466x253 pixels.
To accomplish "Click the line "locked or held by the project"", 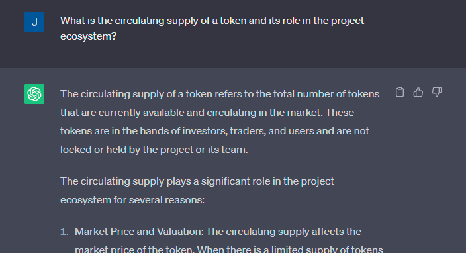I will [154, 150].
